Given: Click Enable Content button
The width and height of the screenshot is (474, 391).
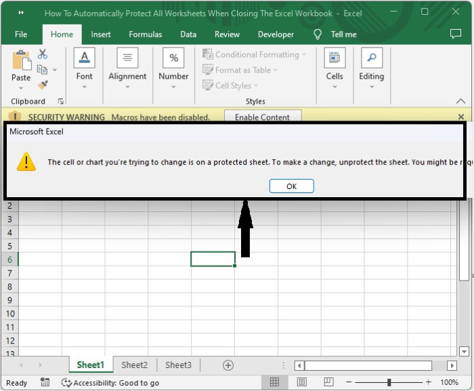Looking at the screenshot, I should pyautogui.click(x=263, y=116).
